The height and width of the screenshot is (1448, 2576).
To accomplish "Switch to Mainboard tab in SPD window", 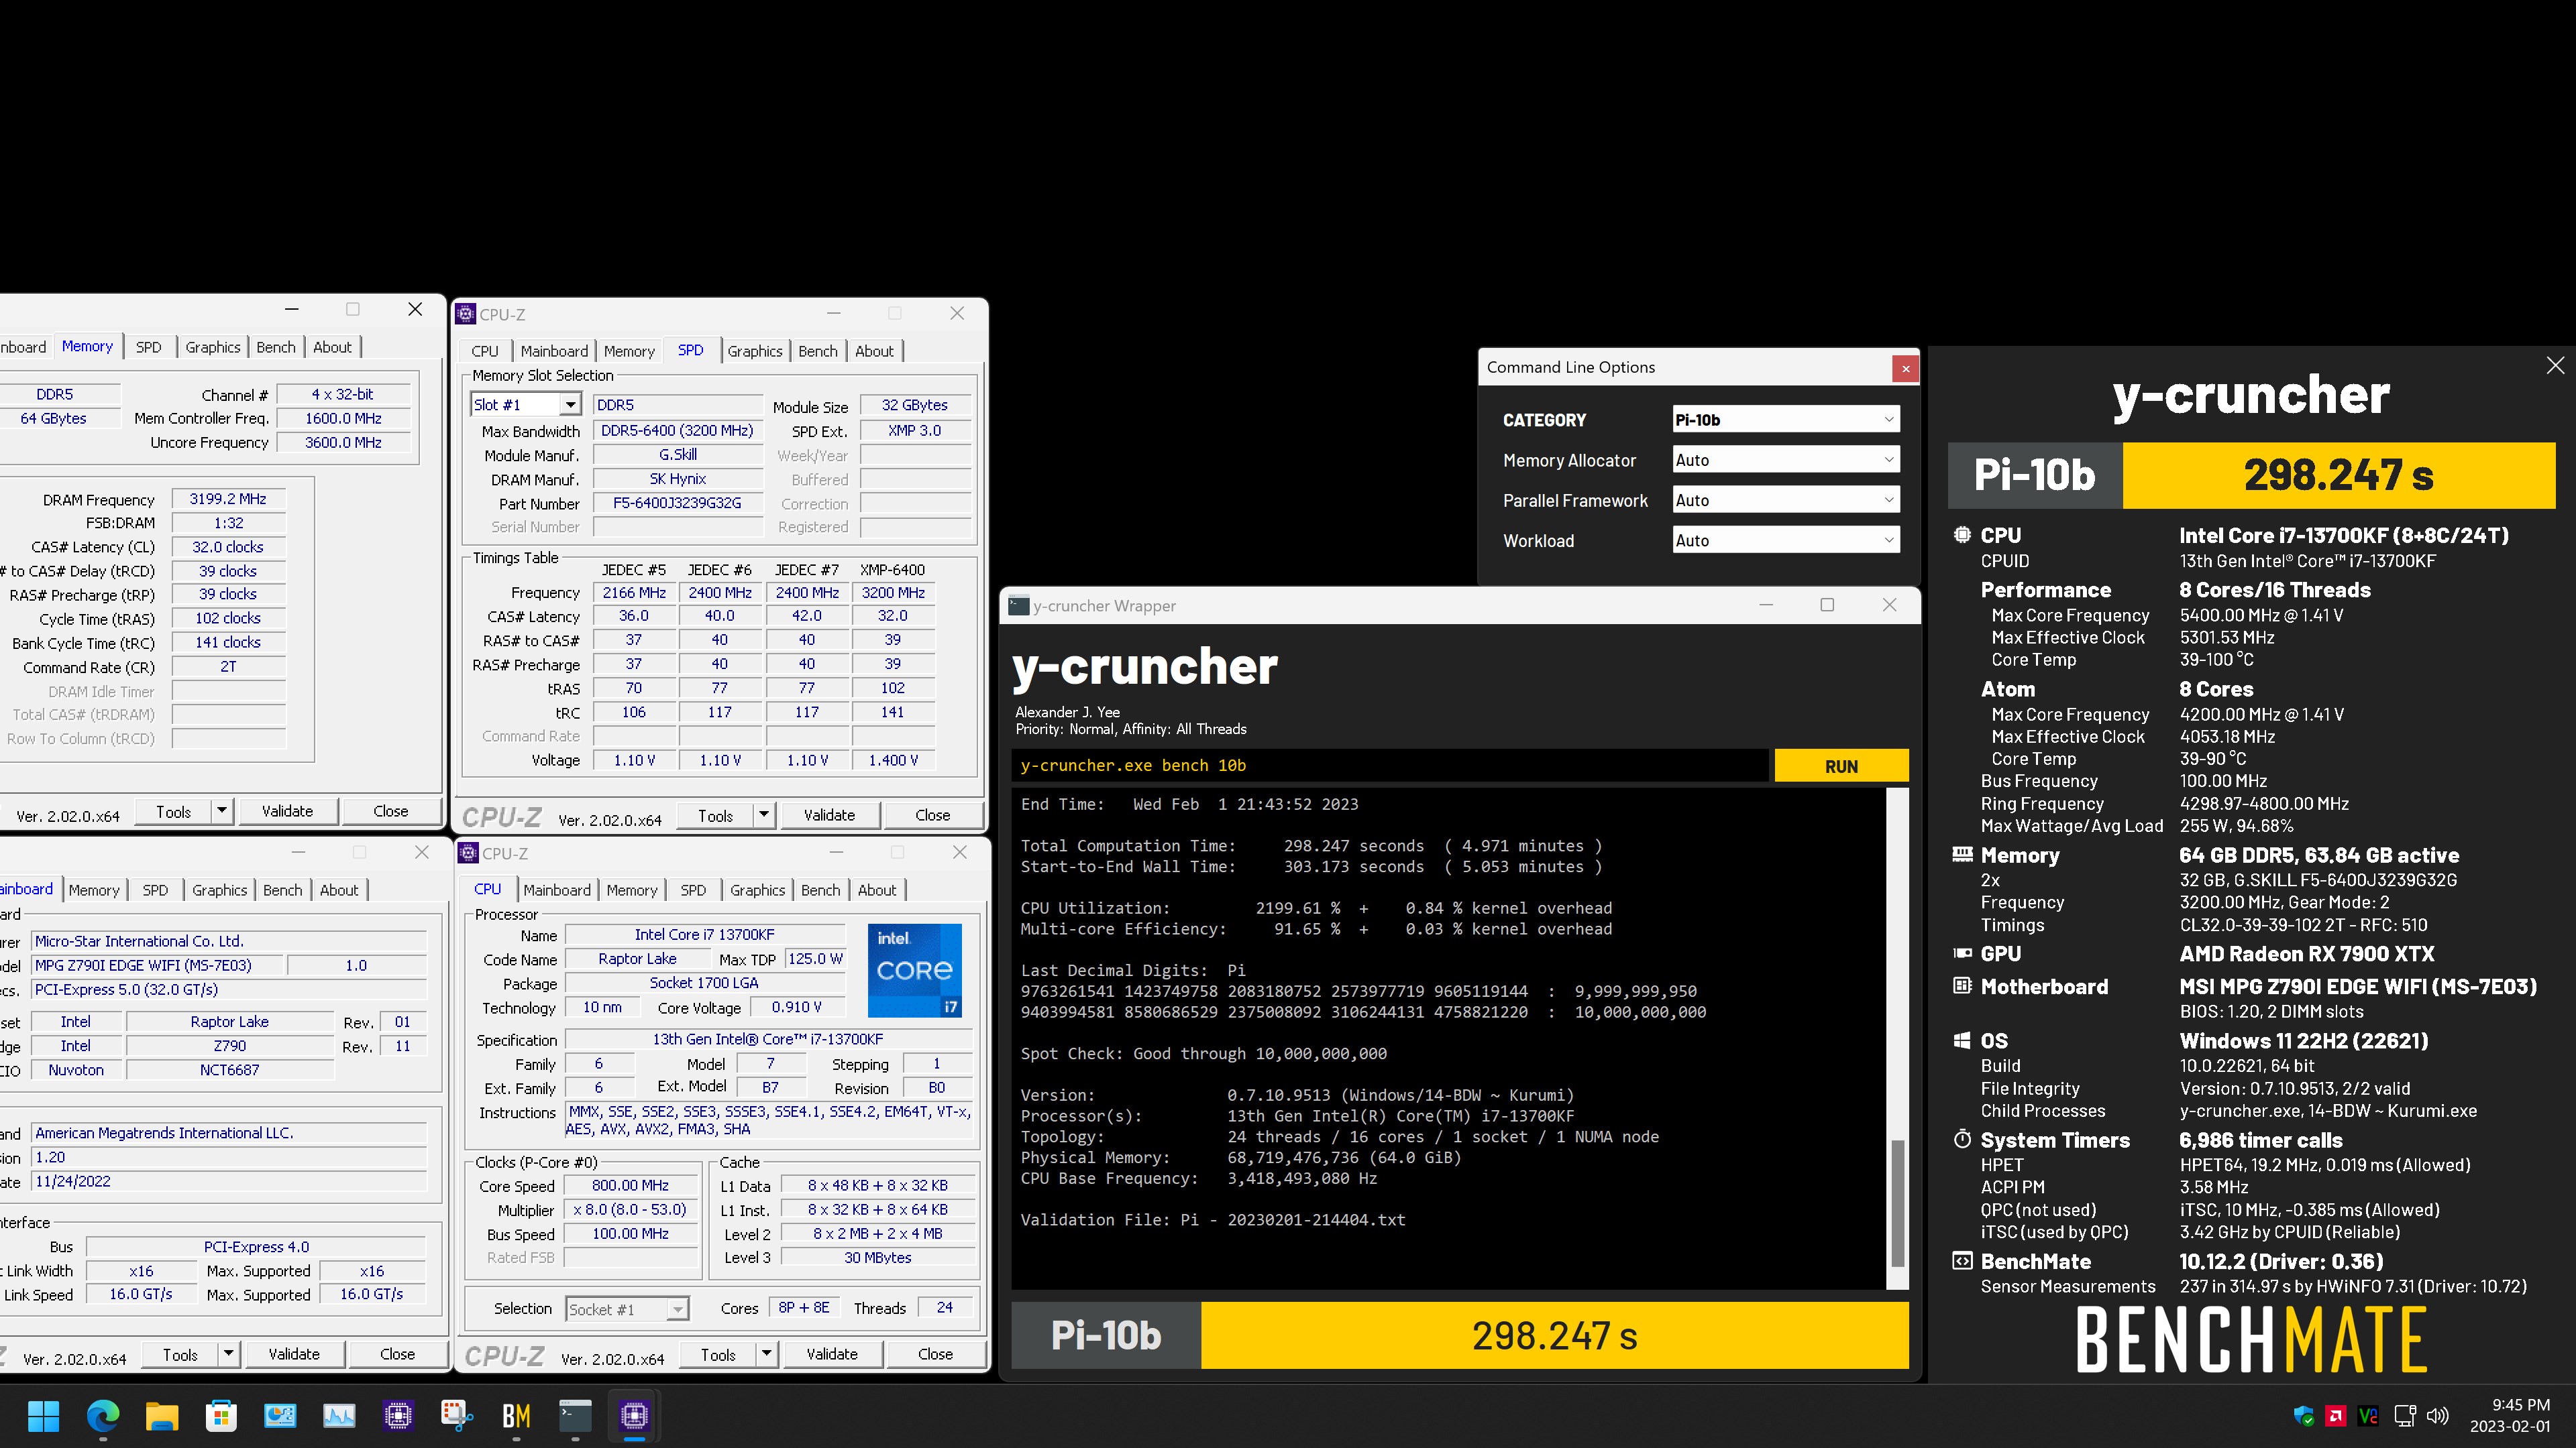I will click(x=554, y=351).
